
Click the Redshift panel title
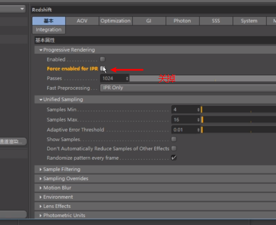click(x=42, y=10)
